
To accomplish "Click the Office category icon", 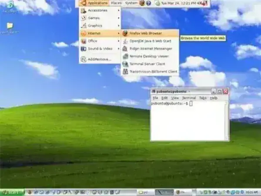I will [84, 41].
